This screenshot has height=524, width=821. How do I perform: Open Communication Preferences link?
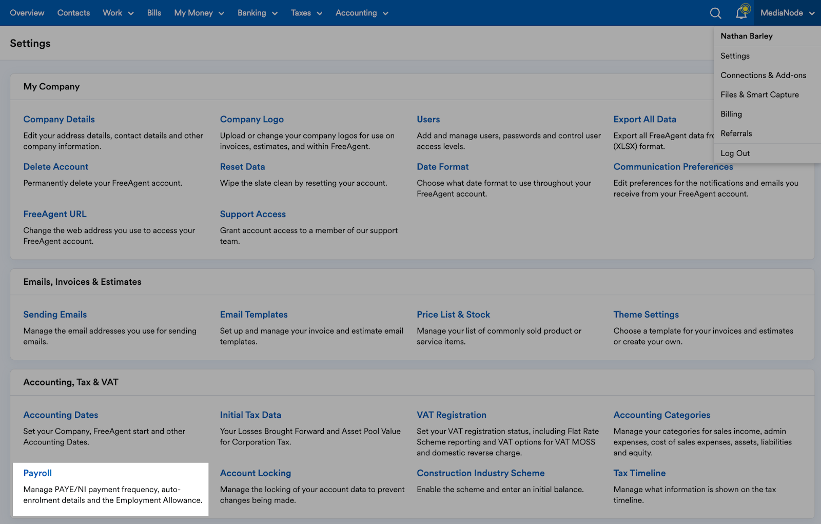pos(673,167)
